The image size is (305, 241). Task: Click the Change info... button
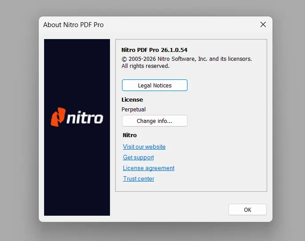(155, 121)
